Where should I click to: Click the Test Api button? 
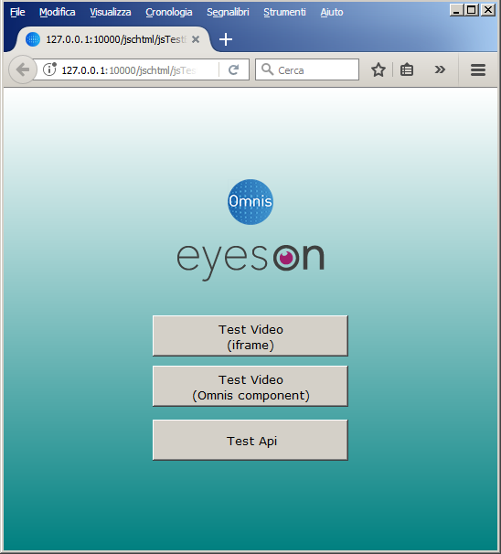[x=250, y=440]
